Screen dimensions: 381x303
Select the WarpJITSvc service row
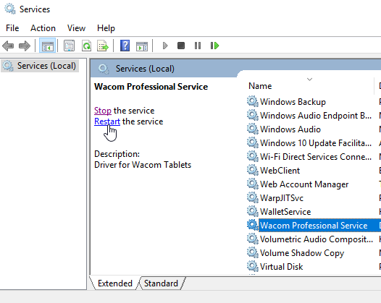pyautogui.click(x=314, y=198)
